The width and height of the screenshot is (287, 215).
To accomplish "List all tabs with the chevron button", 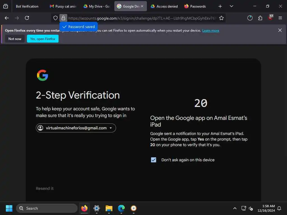I will 231,6.
